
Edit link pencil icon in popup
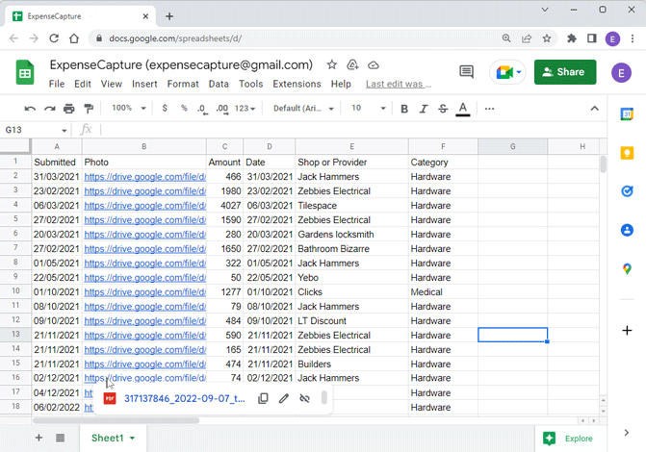click(x=283, y=398)
